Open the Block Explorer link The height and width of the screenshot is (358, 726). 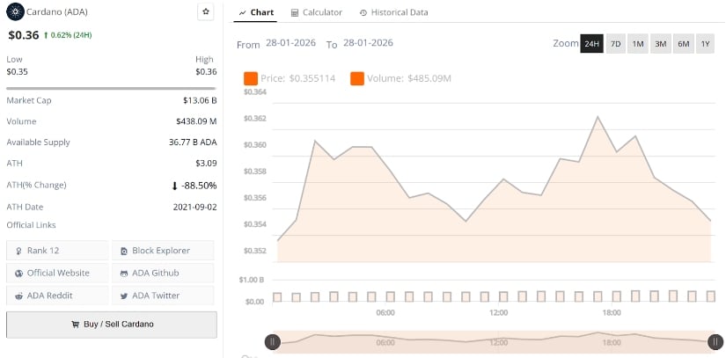pyautogui.click(x=162, y=251)
